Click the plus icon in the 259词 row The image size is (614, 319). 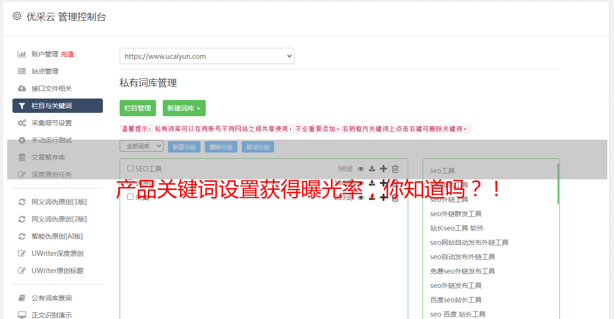383,198
